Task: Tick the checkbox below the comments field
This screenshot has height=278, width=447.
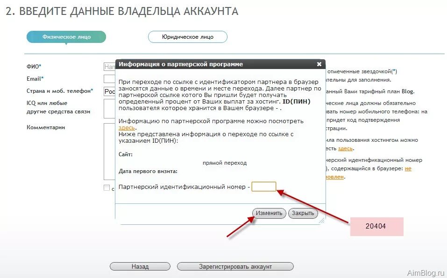Action: point(106,188)
